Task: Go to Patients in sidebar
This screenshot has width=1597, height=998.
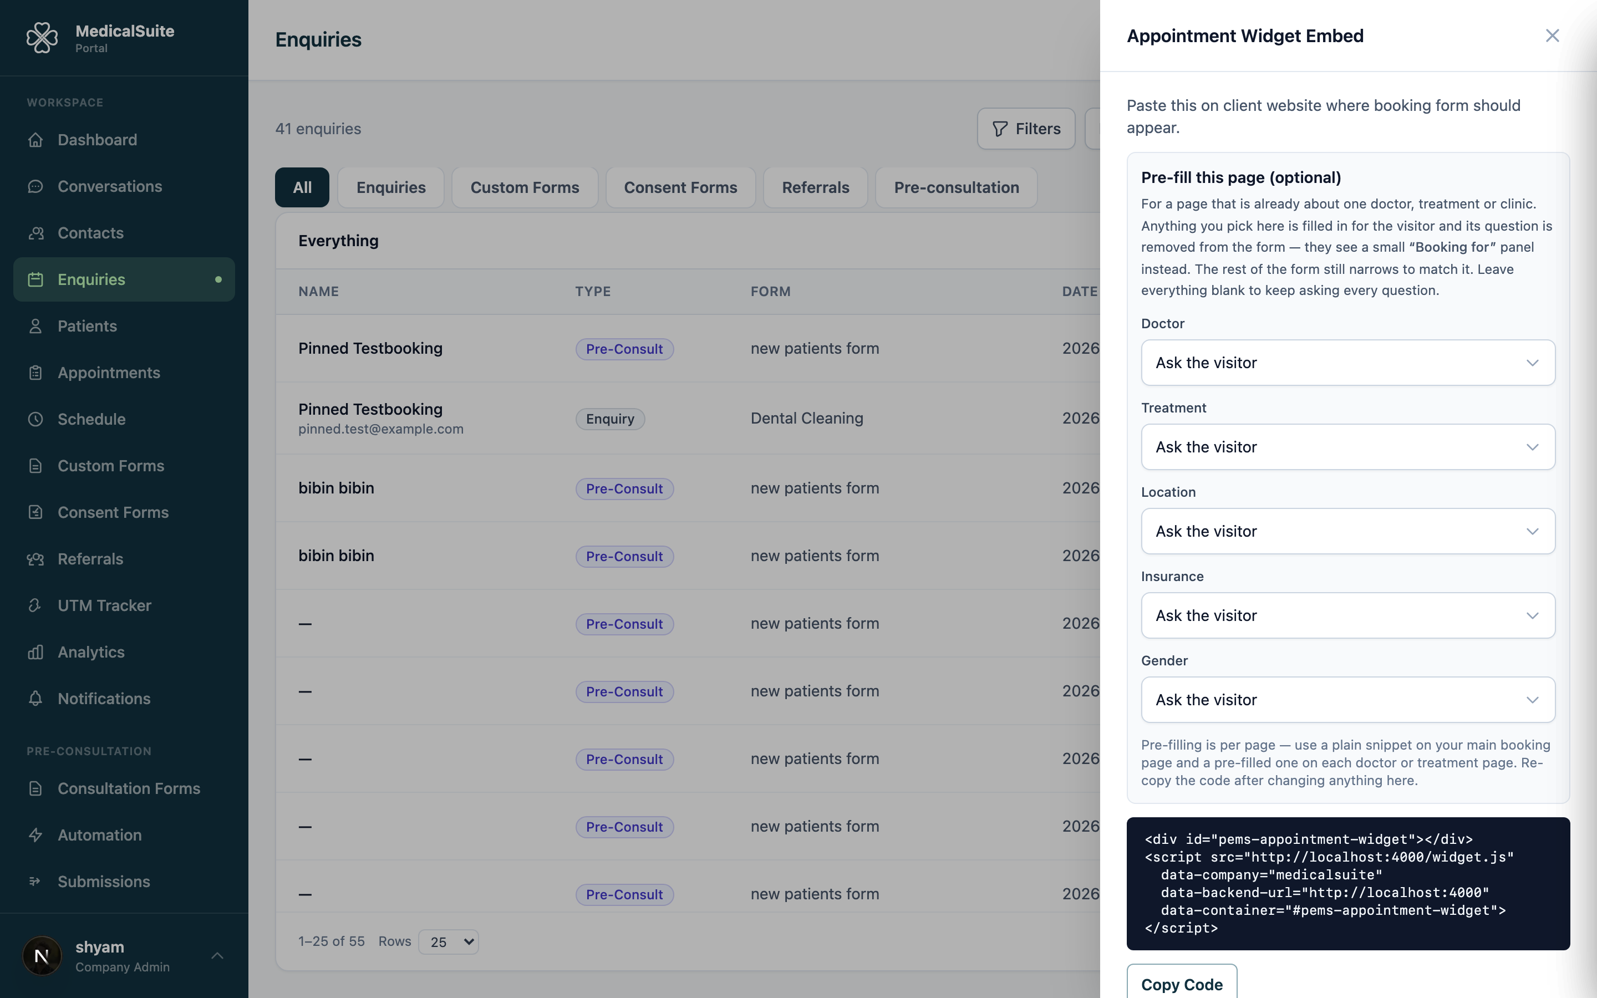Action: click(x=124, y=326)
